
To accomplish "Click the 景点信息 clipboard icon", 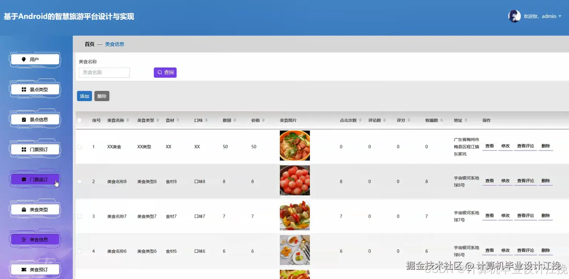I will tap(24, 120).
